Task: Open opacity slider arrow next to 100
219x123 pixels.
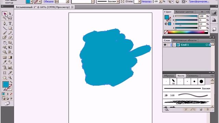Action: point(160,1)
